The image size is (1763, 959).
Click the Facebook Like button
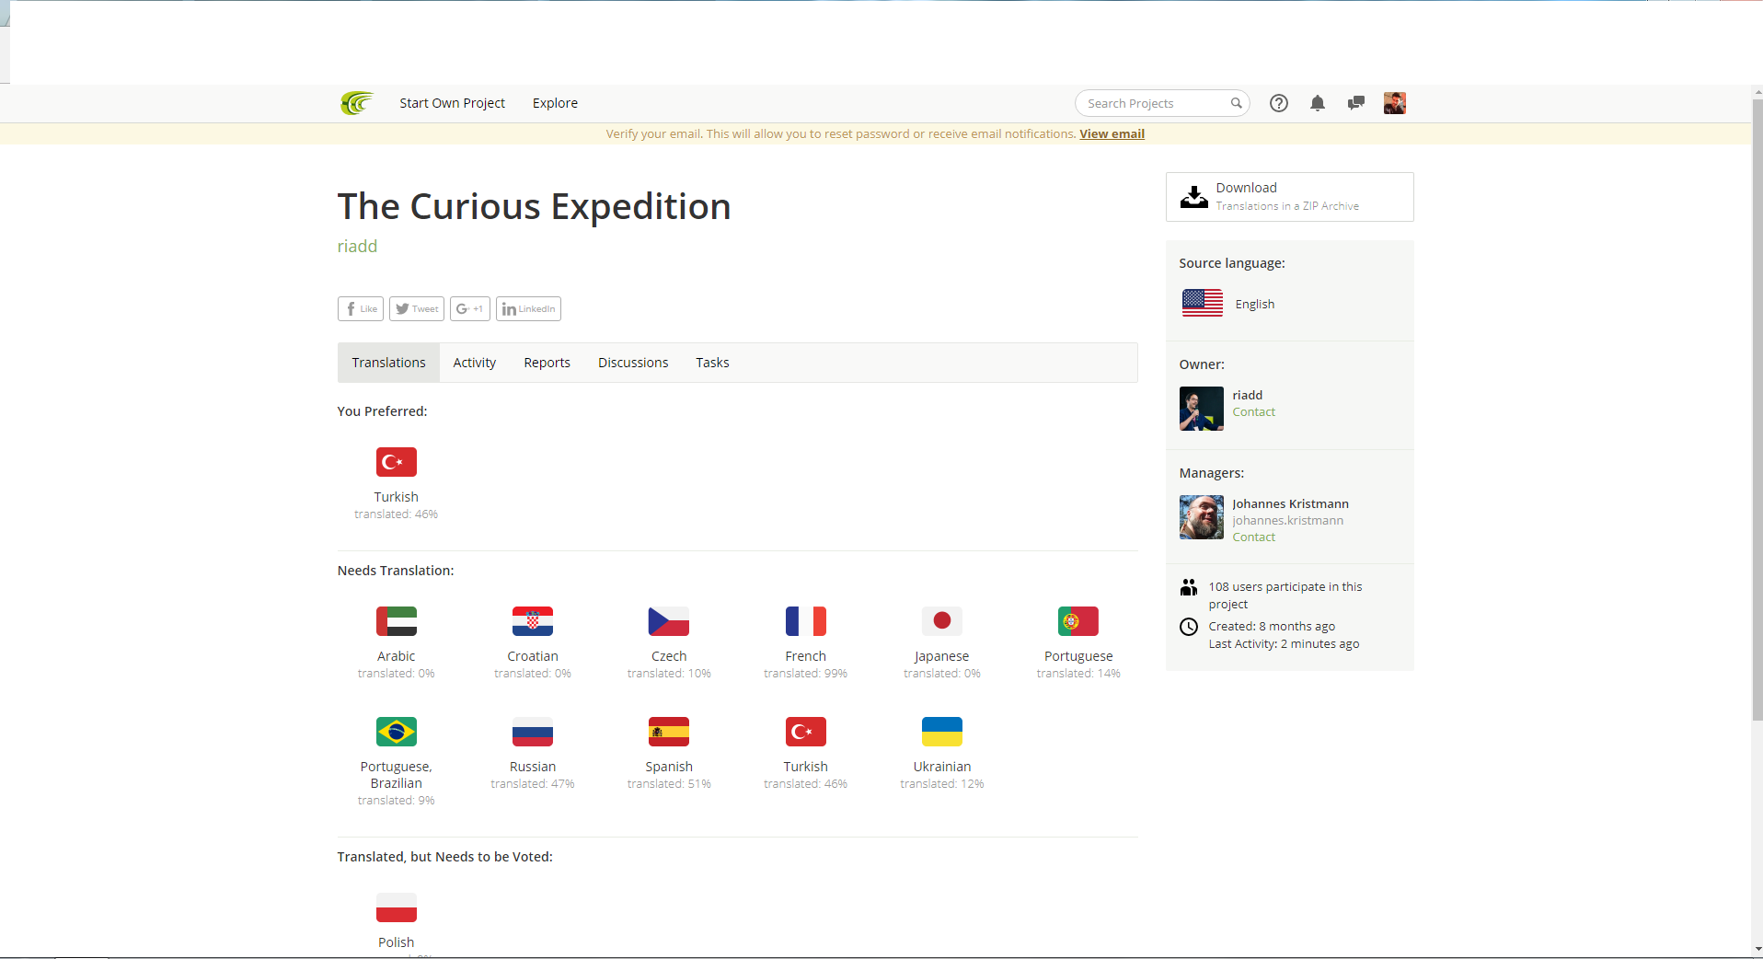coord(361,309)
